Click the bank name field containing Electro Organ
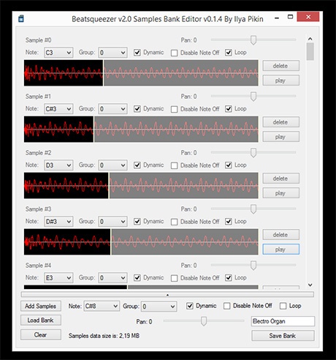The image size is (336, 360). click(283, 321)
